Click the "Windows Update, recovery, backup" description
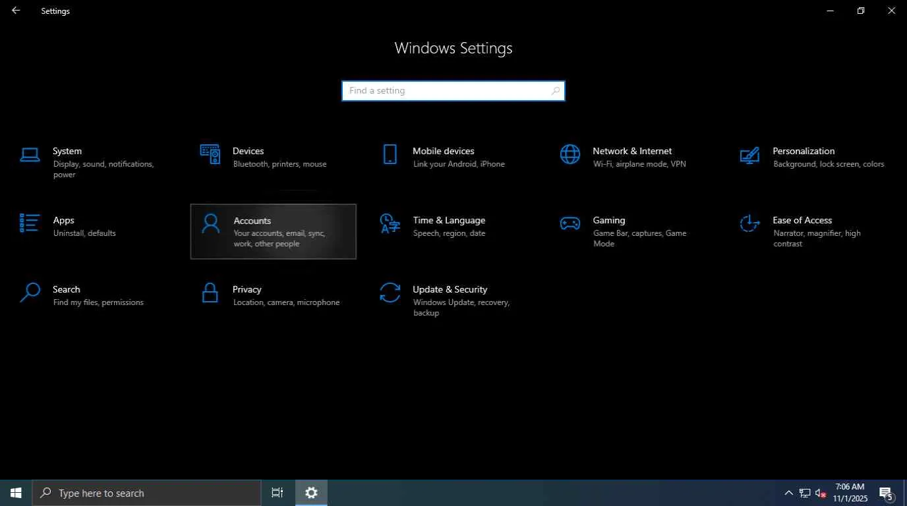The height and width of the screenshot is (506, 907). pyautogui.click(x=461, y=308)
